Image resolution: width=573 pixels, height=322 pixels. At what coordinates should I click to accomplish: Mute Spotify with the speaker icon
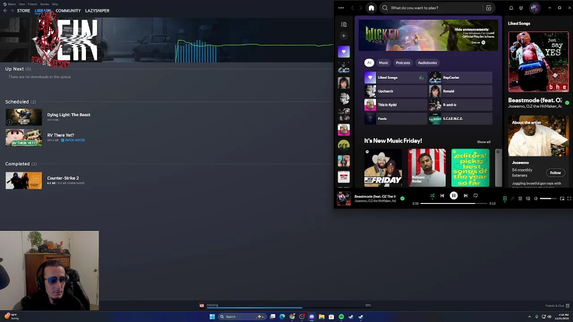pos(536,199)
